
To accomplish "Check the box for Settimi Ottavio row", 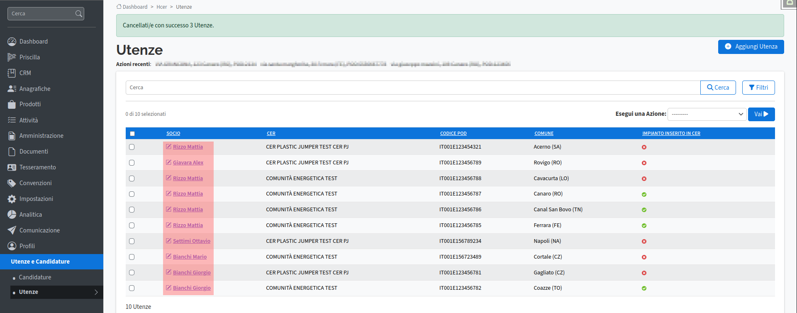I will click(132, 241).
